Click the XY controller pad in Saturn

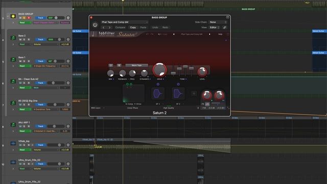point(133,94)
